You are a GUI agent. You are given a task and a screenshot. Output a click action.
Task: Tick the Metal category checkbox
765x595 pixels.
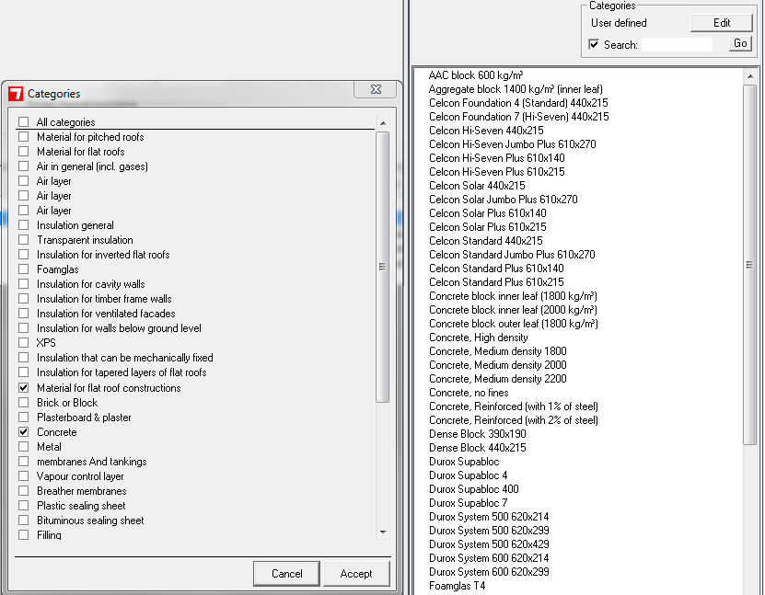click(23, 446)
